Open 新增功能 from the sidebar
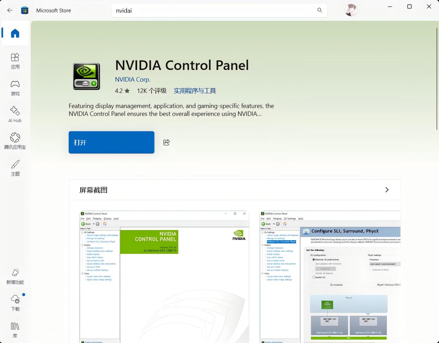Image resolution: width=439 pixels, height=343 pixels. coord(15,277)
